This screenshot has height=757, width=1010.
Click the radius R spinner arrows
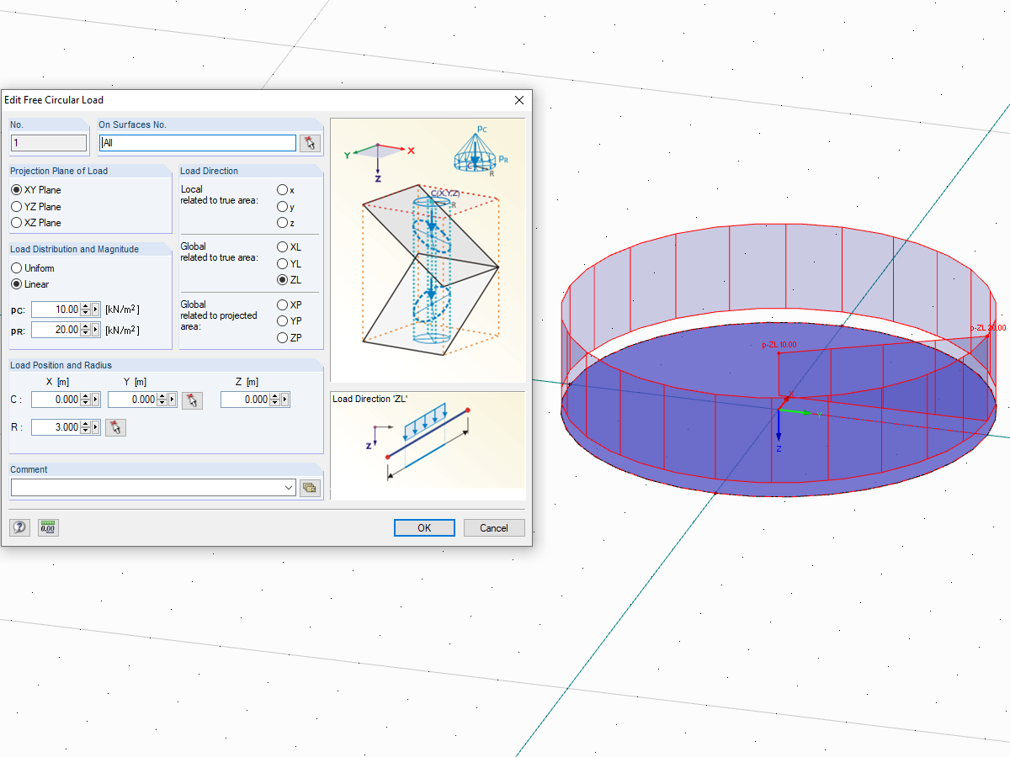[85, 427]
